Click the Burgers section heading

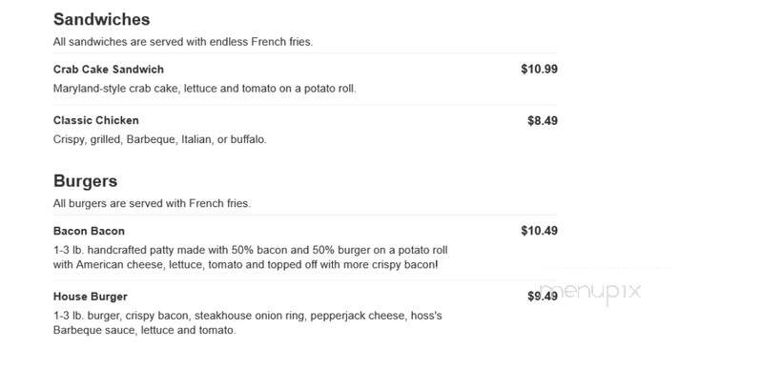(86, 181)
